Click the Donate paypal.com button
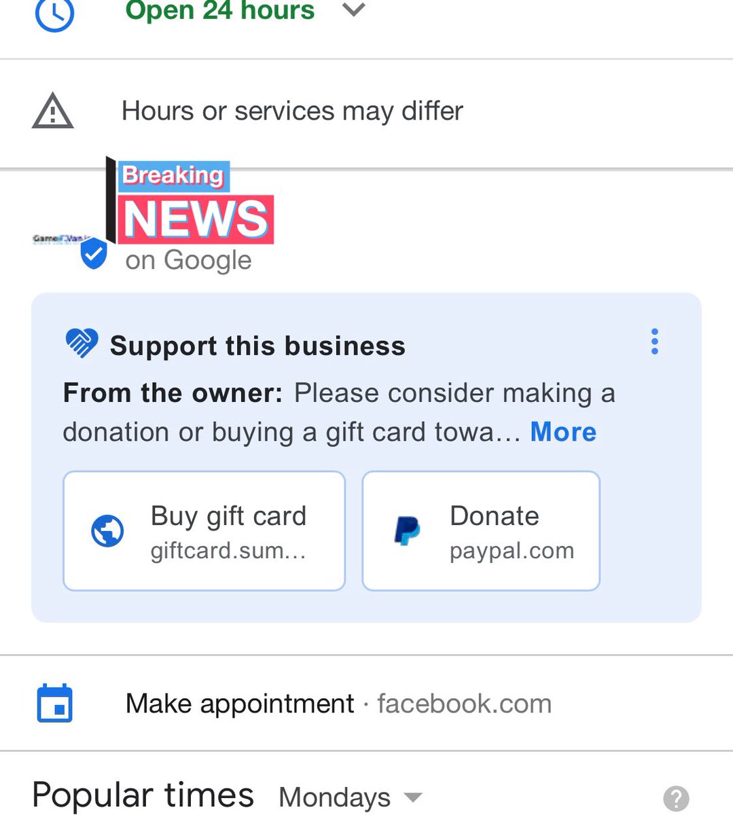 (x=481, y=531)
